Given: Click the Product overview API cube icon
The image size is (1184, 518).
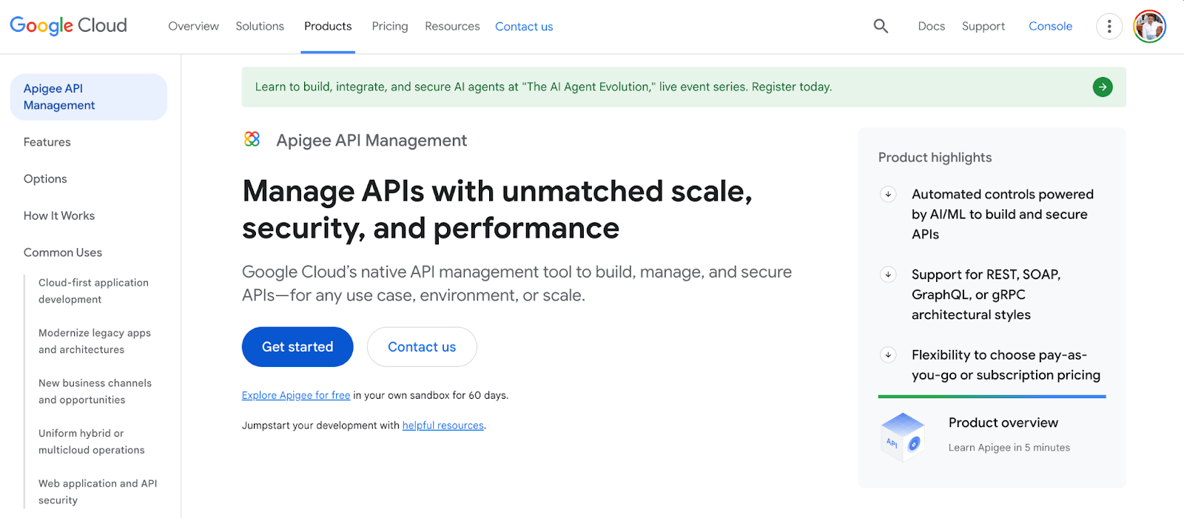Looking at the screenshot, I should tap(903, 437).
